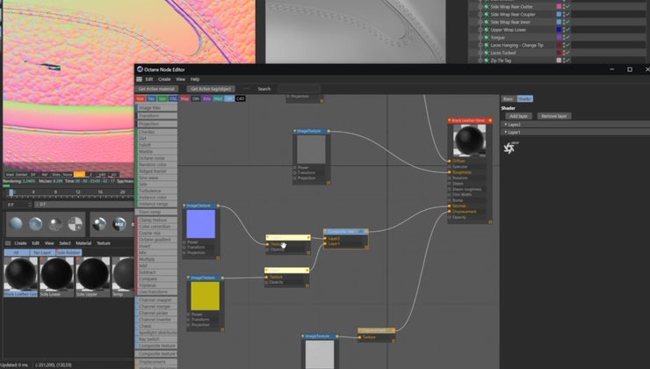The width and height of the screenshot is (650, 369).
Task: Add a Composite texture node from list
Action: tap(156, 346)
